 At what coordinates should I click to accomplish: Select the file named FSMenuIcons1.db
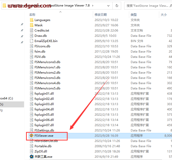click(47, 67)
